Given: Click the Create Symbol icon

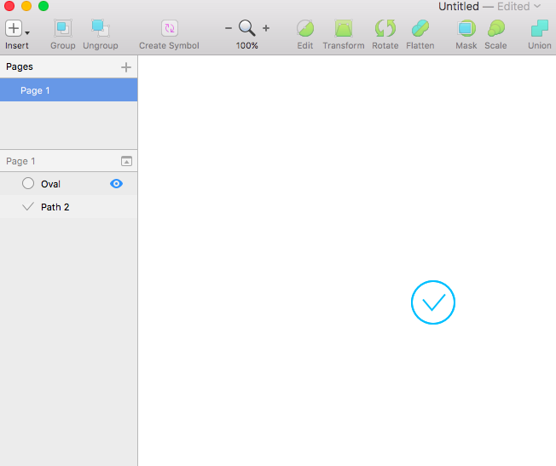Looking at the screenshot, I should pos(169,28).
